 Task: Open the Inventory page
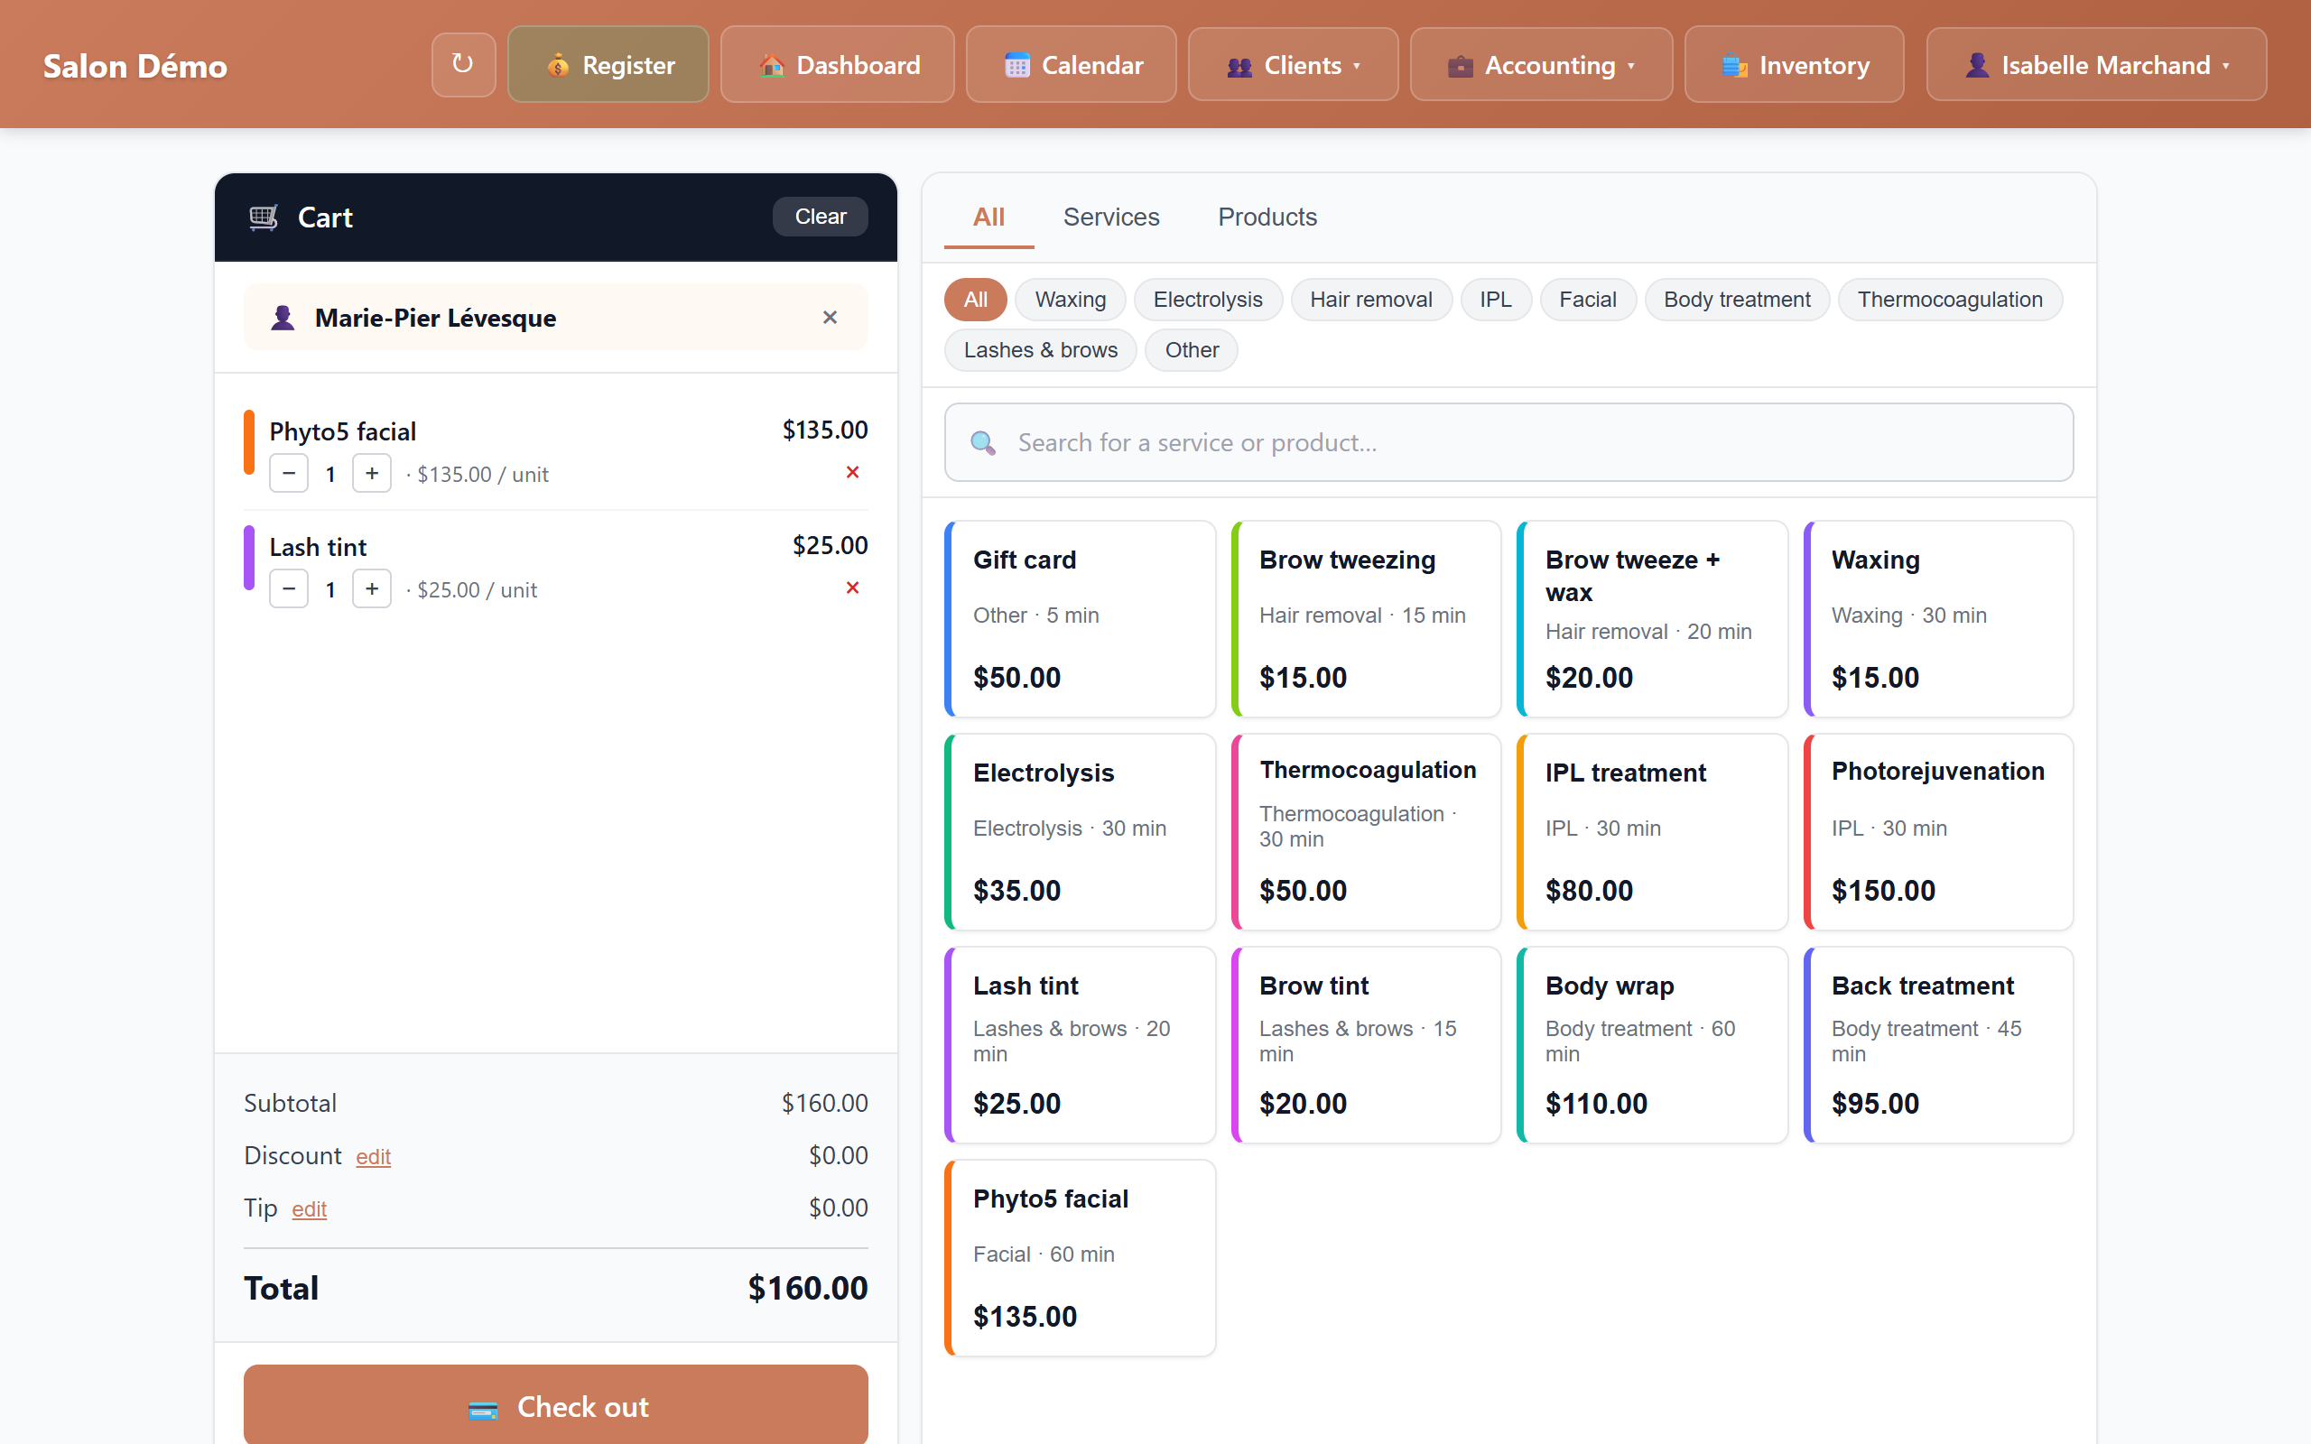[1794, 64]
